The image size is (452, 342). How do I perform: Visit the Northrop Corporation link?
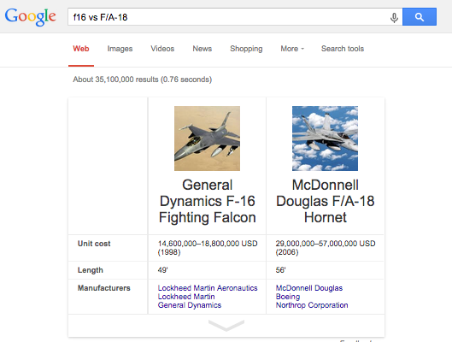click(312, 305)
